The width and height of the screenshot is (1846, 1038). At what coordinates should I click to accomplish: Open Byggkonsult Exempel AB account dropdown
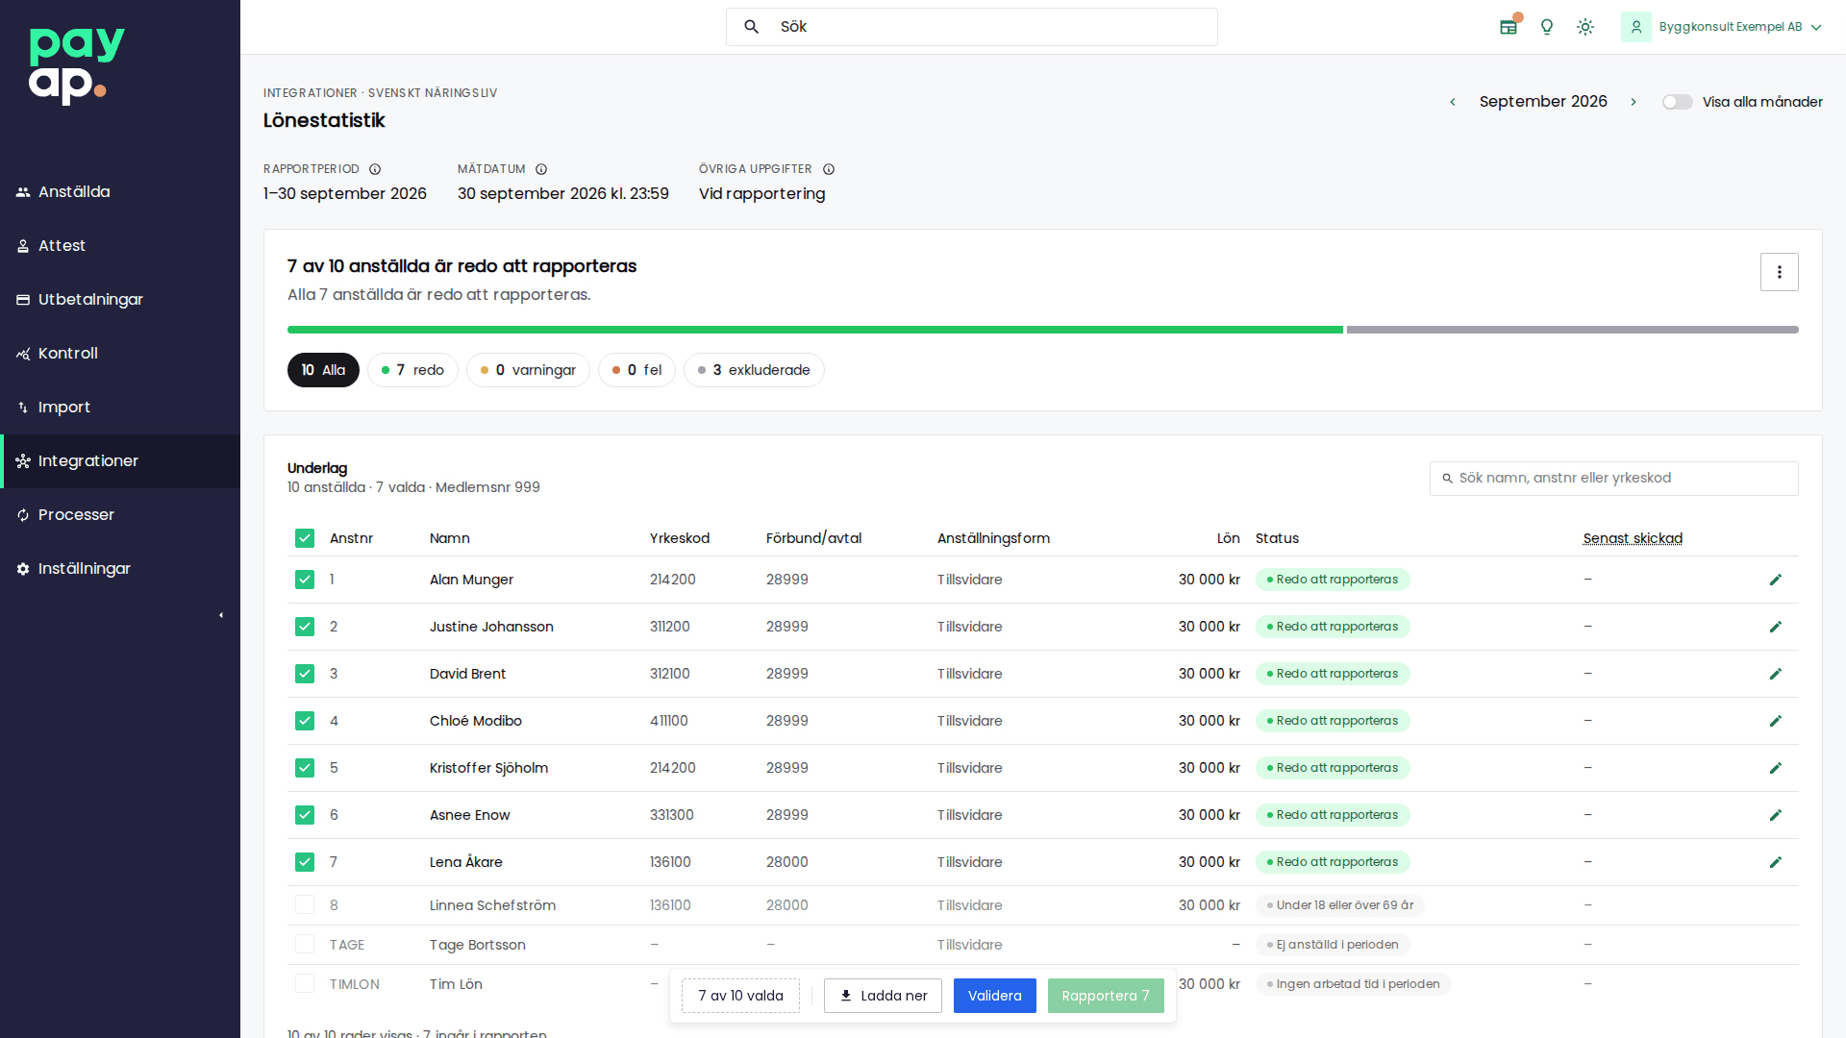1721,27
